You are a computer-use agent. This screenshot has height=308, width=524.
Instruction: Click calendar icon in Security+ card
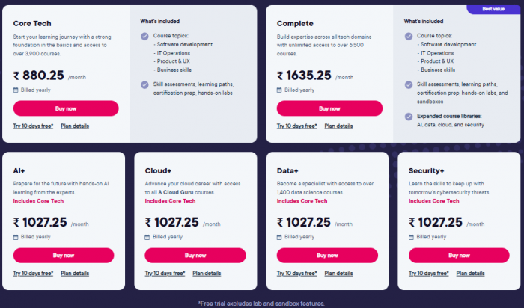(412, 237)
